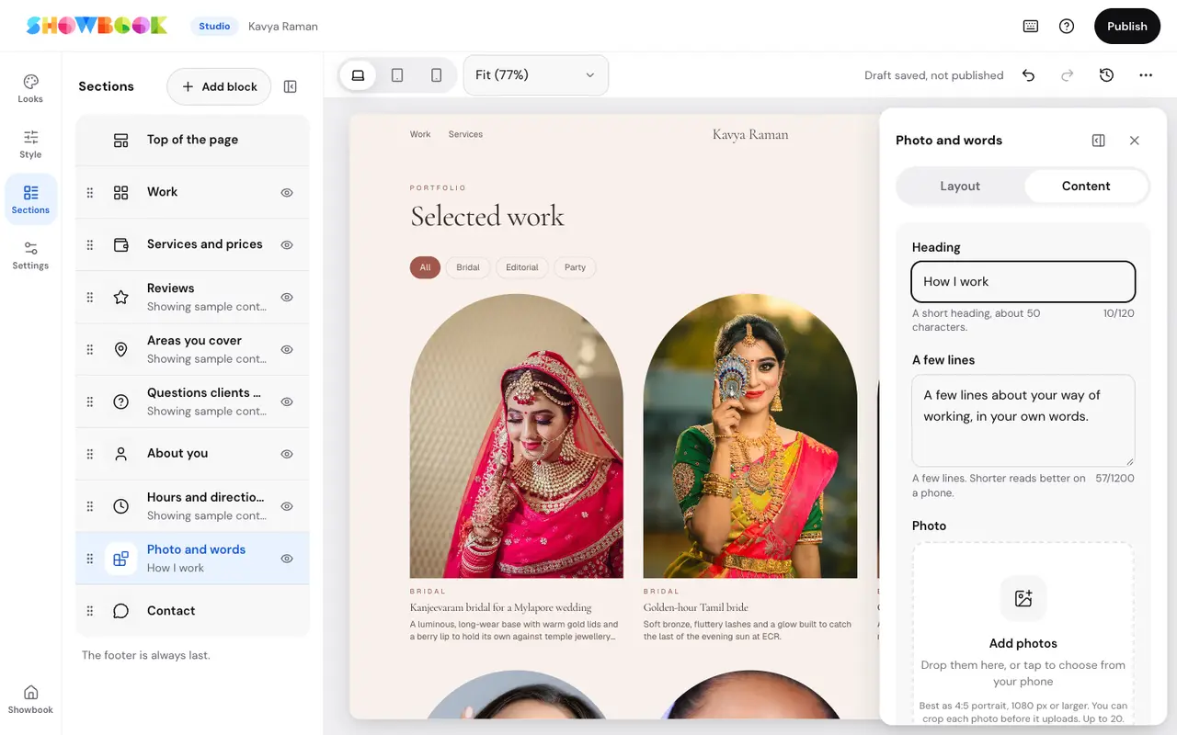The width and height of the screenshot is (1177, 735).
Task: Filter portfolio by Editorial
Action: tap(522, 267)
